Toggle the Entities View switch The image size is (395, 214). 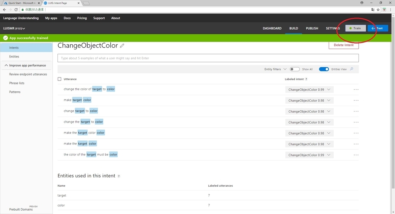pyautogui.click(x=324, y=69)
